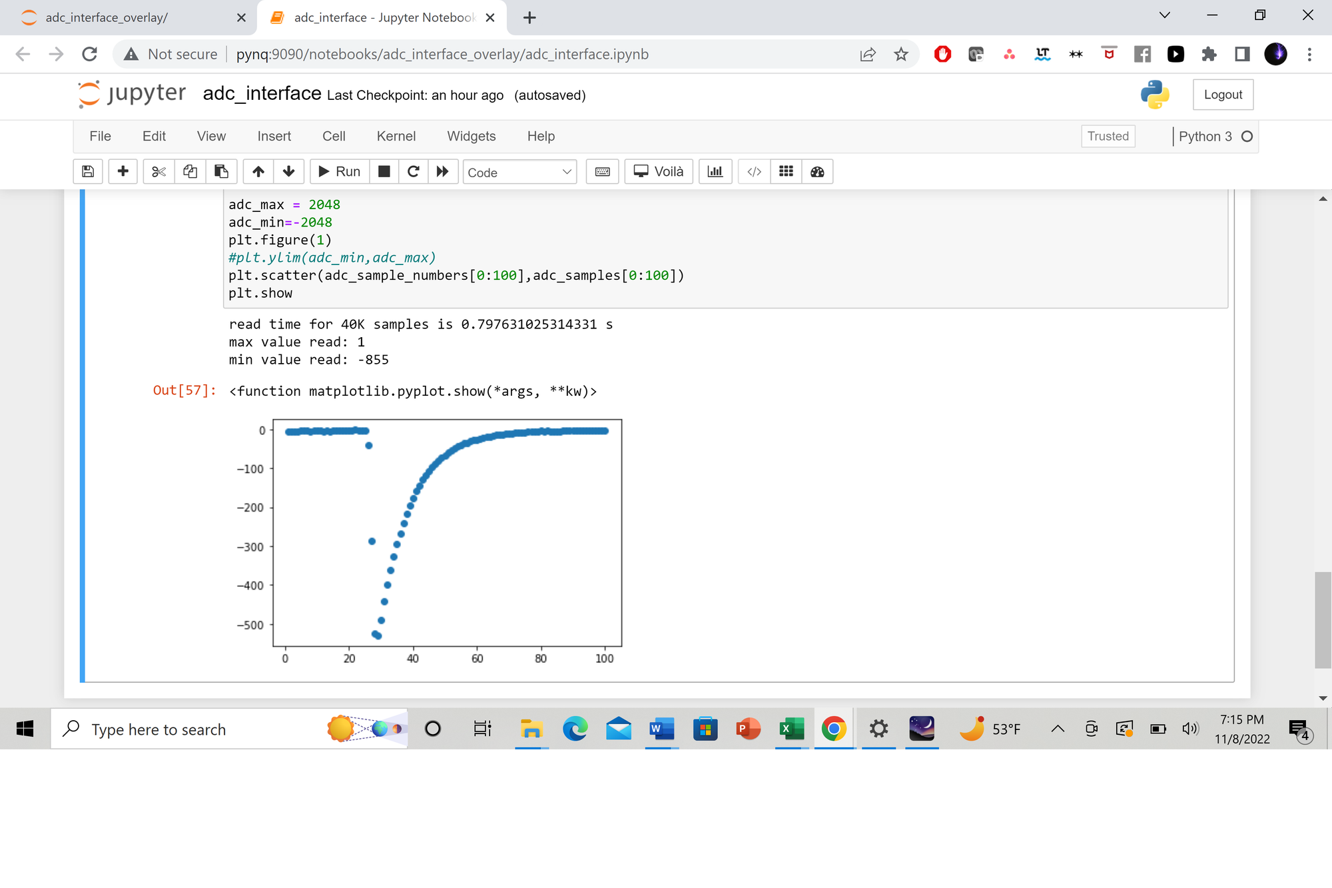Open the Code cell type dropdown

(x=519, y=173)
